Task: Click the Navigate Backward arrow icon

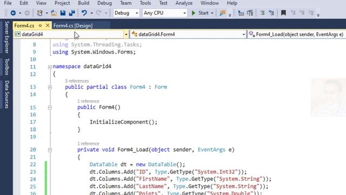Action: coord(13,13)
